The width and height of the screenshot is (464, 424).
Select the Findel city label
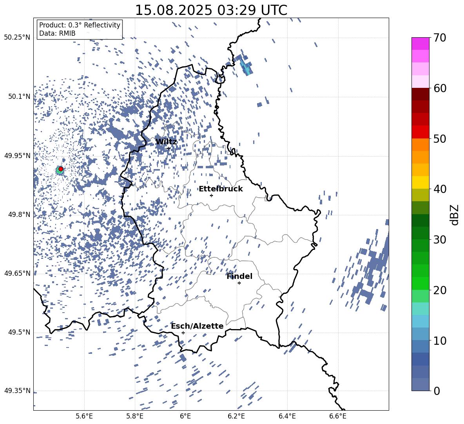click(x=239, y=277)
